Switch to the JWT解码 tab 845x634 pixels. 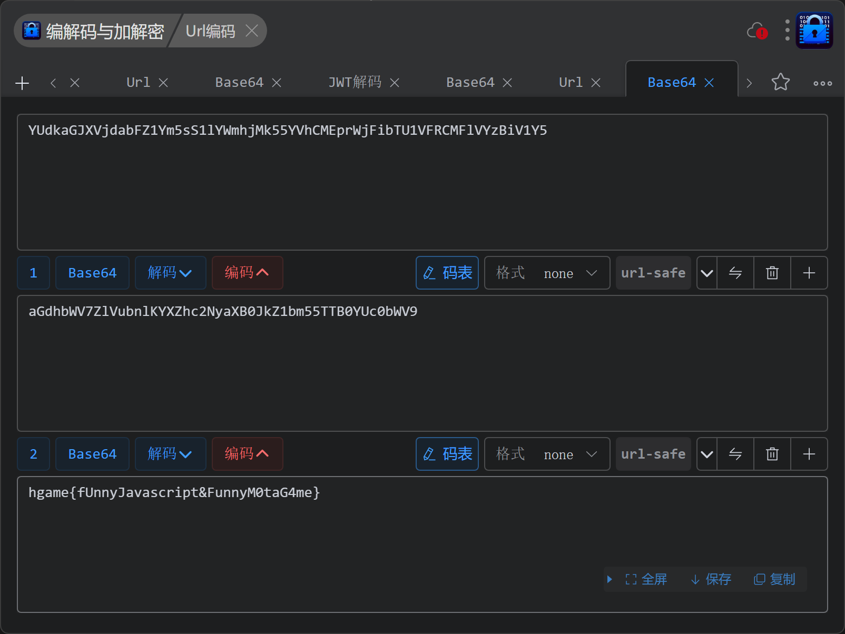(x=355, y=83)
